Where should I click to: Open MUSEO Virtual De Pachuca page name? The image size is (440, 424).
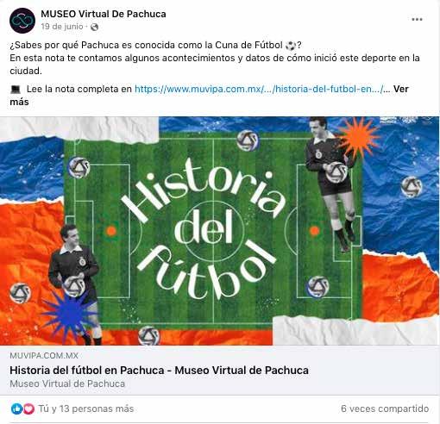tap(104, 14)
